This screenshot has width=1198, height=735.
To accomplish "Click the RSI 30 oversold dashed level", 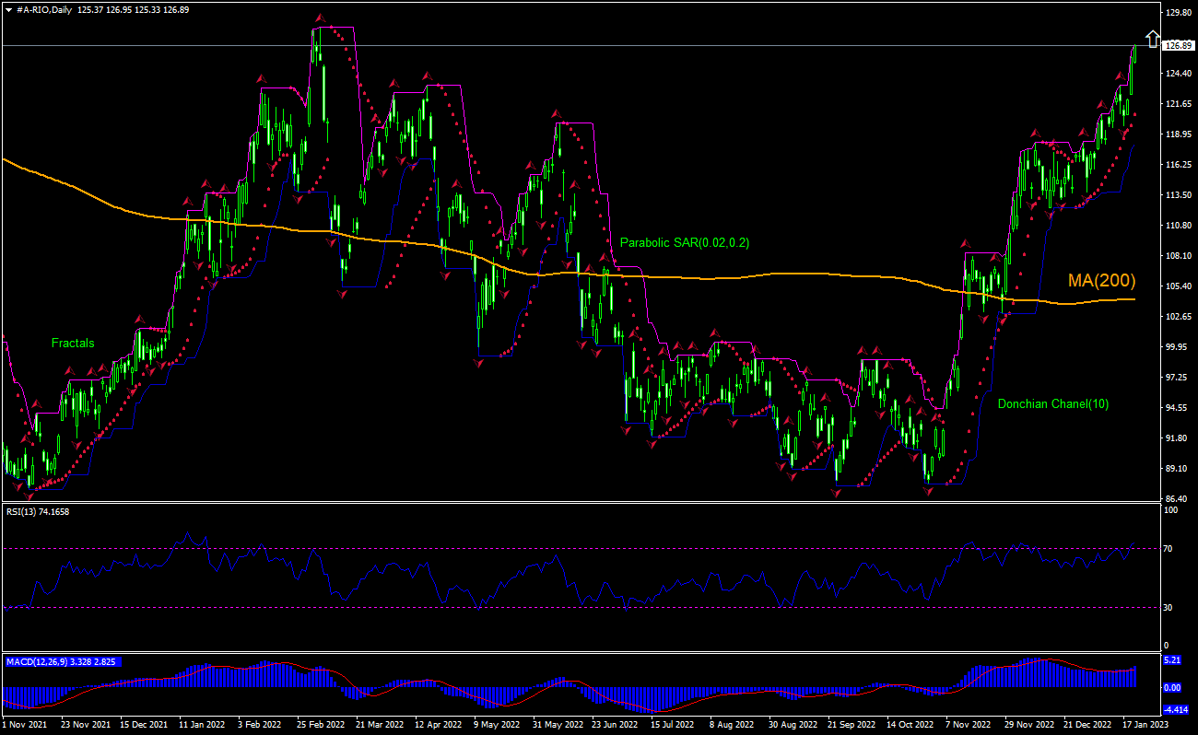I will point(553,607).
